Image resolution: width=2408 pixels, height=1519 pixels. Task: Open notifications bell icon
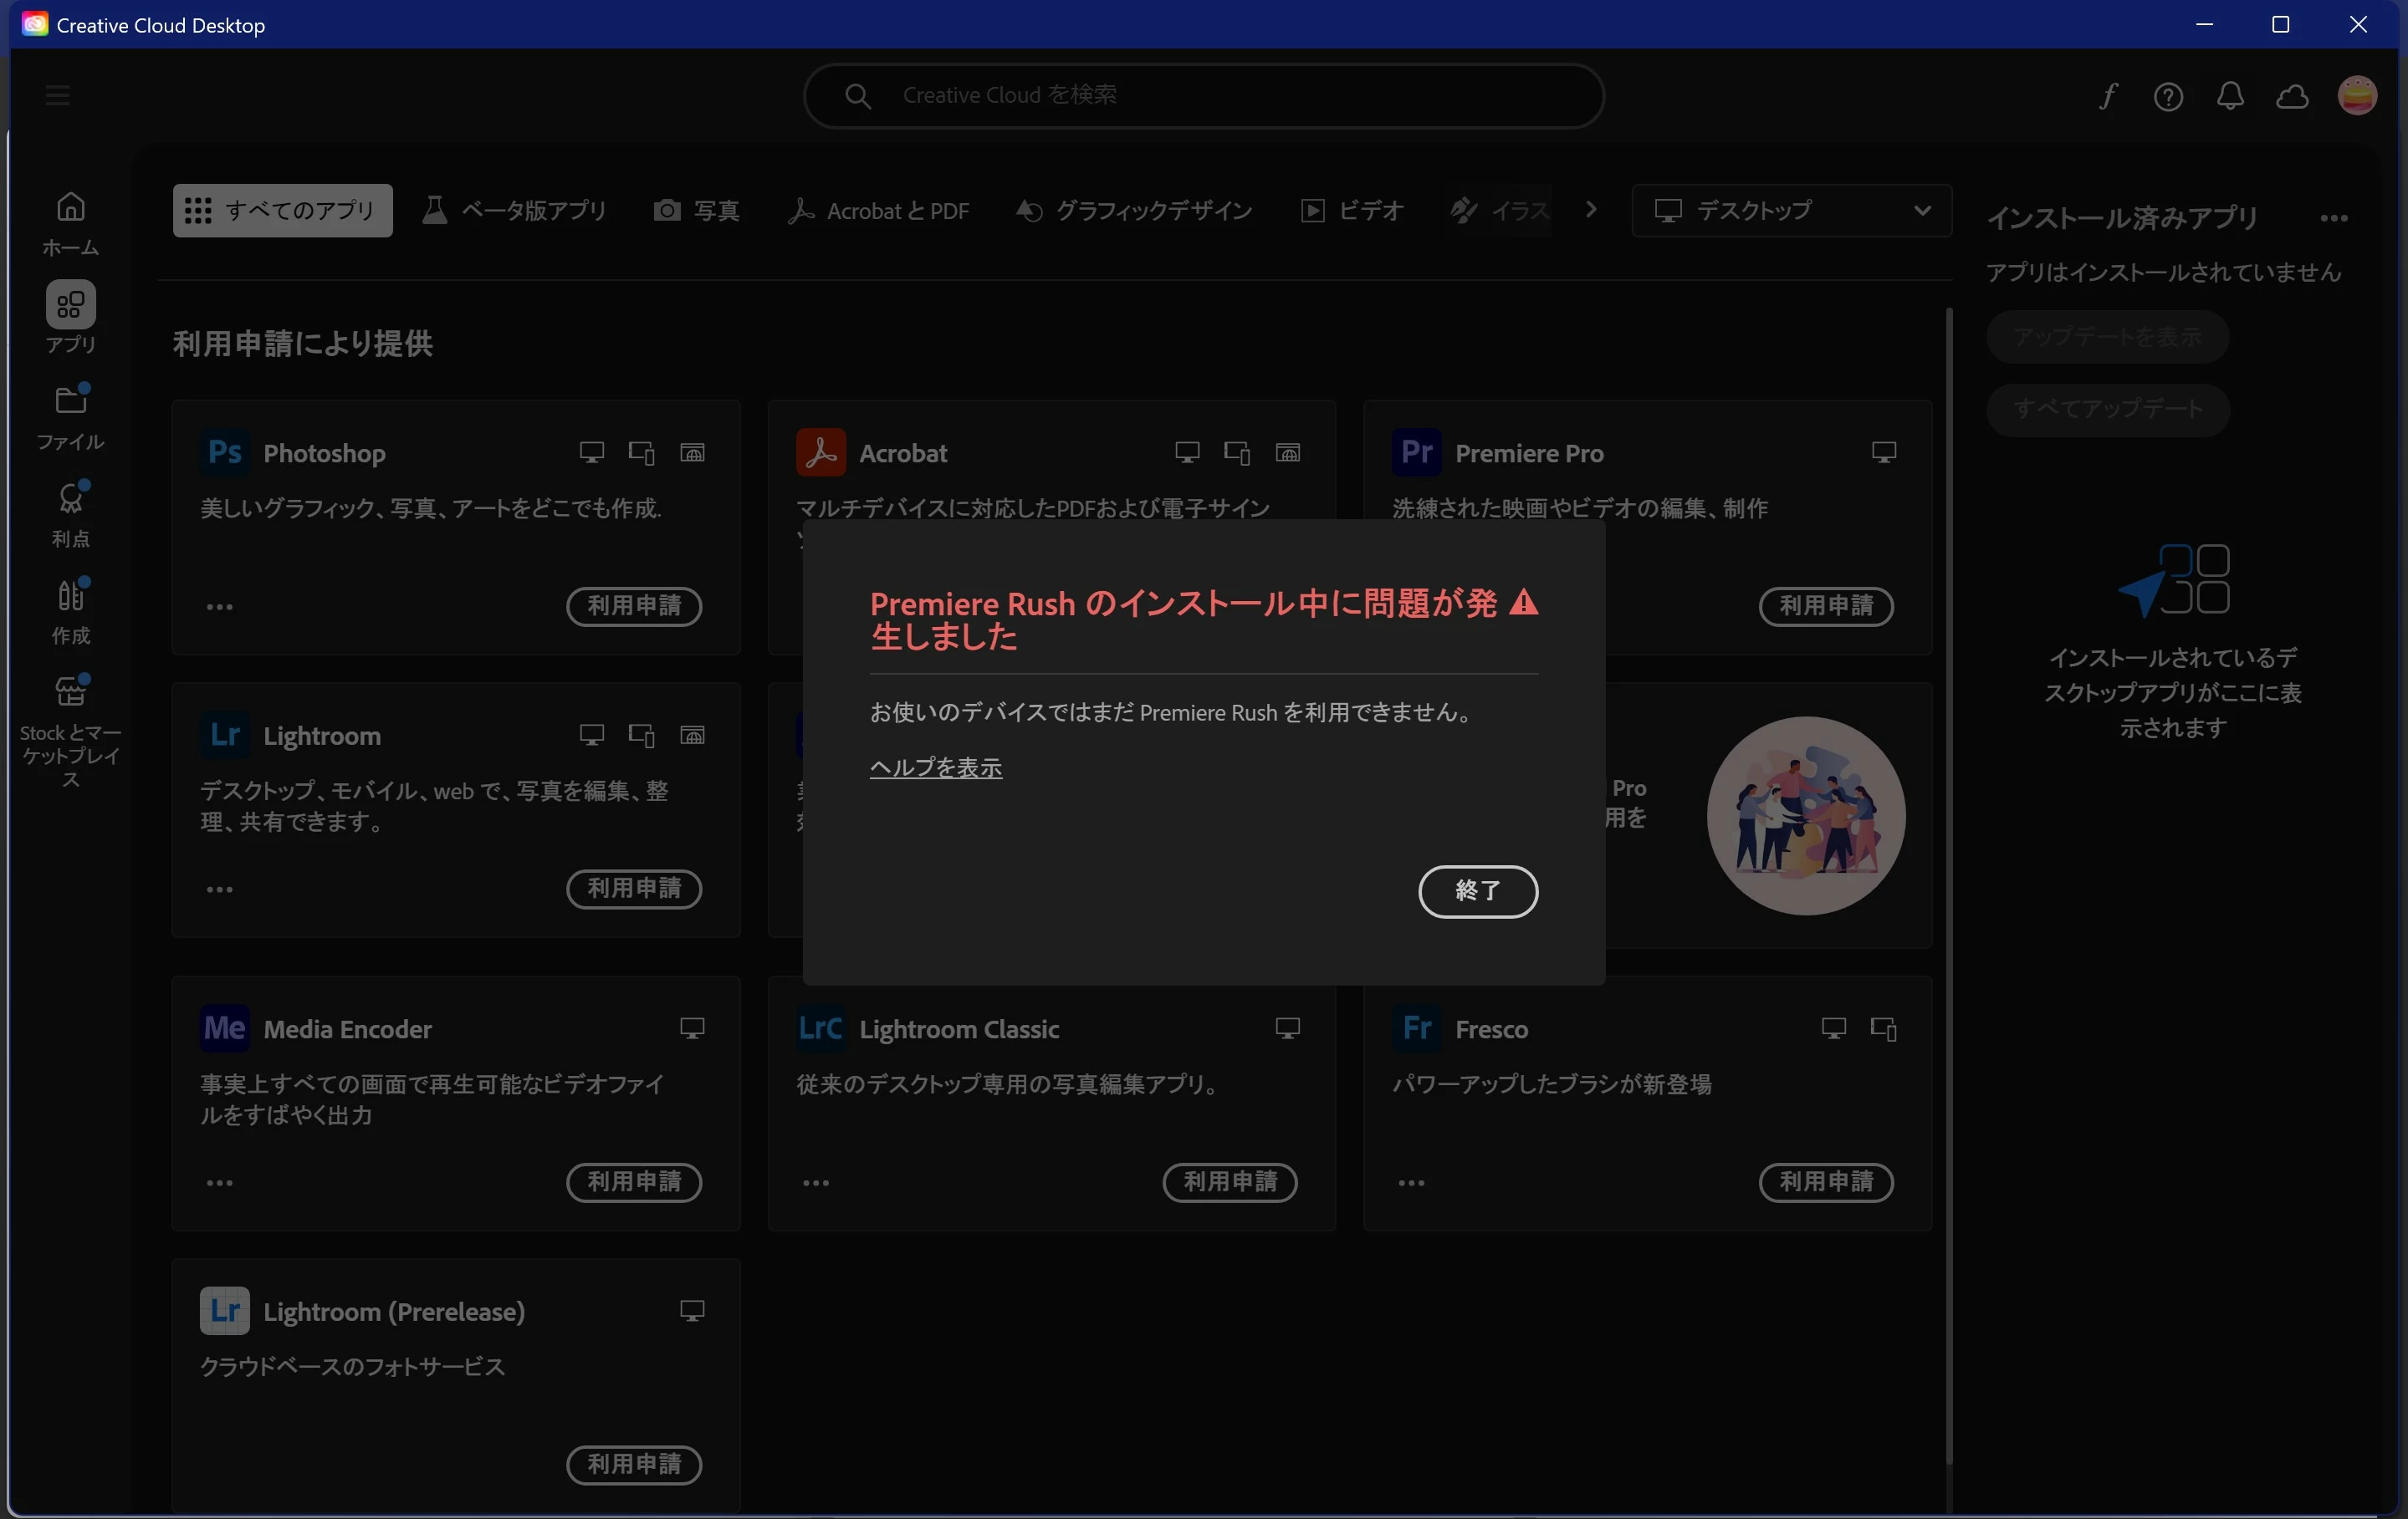[x=2230, y=96]
